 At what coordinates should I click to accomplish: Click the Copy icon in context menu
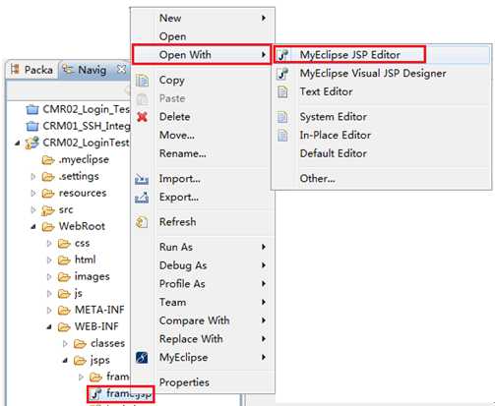(x=142, y=81)
